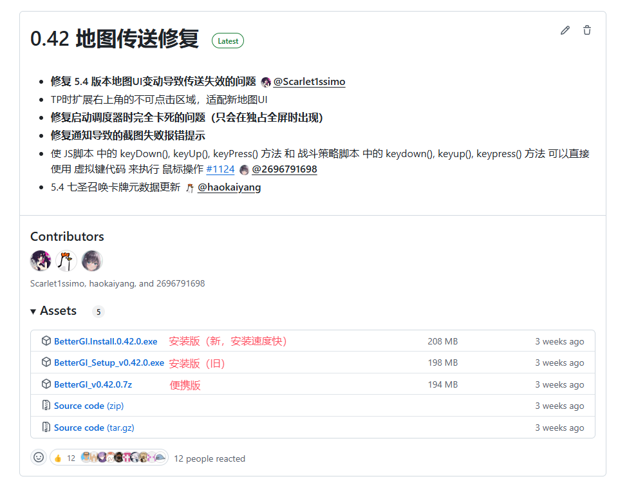This screenshot has width=618, height=490.
Task: Download Source code (zip)
Action: tap(89, 406)
